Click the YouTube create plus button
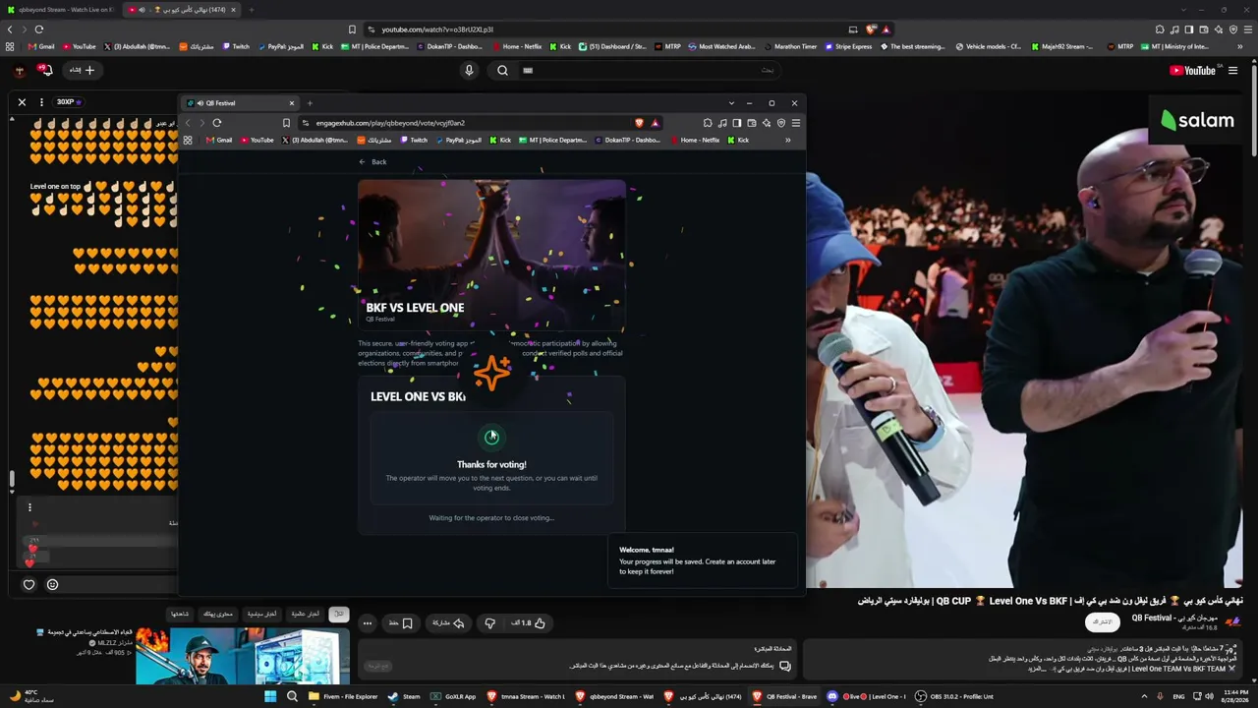Image resolution: width=1258 pixels, height=708 pixels. click(x=83, y=70)
